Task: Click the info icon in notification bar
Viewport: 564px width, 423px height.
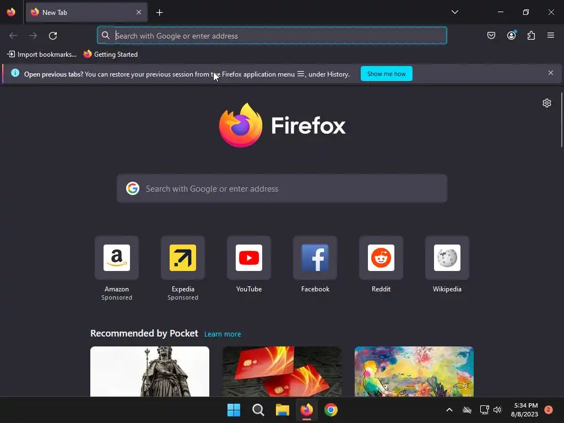Action: click(15, 73)
